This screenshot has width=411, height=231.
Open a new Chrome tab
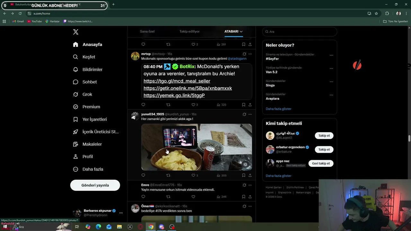click(113, 4)
